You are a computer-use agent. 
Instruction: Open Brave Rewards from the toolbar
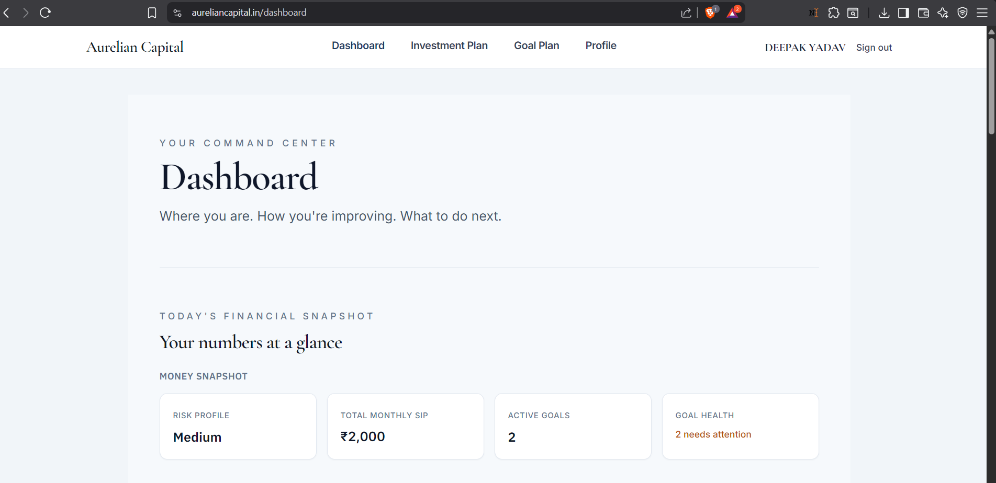[732, 13]
